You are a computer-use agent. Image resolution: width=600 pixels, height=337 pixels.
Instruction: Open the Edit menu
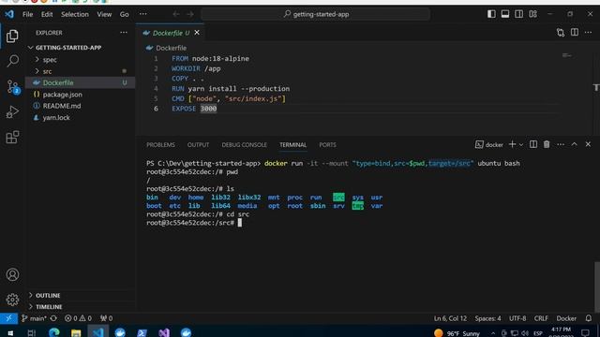[x=47, y=14]
